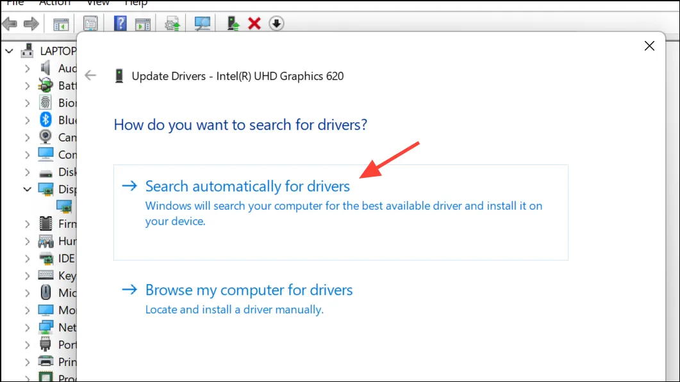Click the Show/Hide console tree toolbar icon
The height and width of the screenshot is (382, 680).
pyautogui.click(x=61, y=24)
